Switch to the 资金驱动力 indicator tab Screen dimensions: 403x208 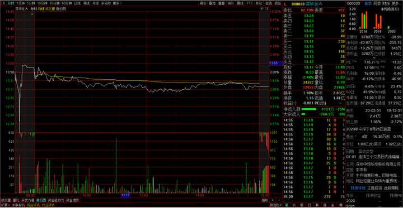coord(56,200)
